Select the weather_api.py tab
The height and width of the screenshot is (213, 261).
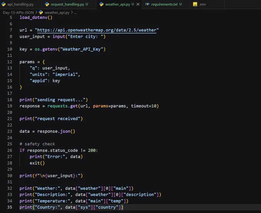[x=117, y=4]
